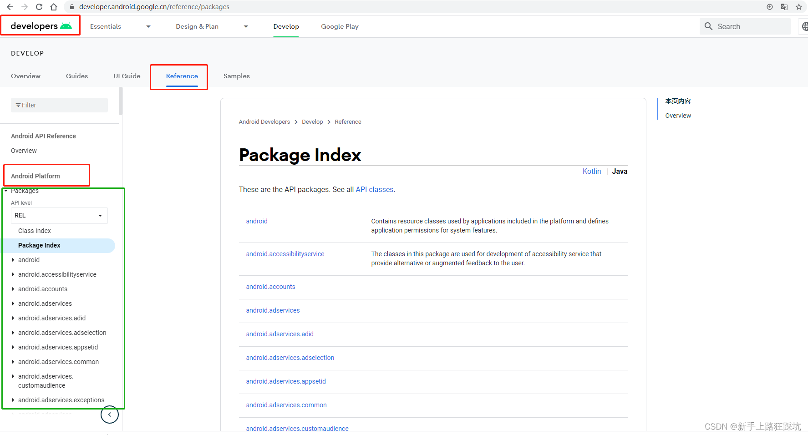Expand android.adservices.customaudience in the sidebar
Viewport: 808px width, 435px height.
click(x=13, y=376)
